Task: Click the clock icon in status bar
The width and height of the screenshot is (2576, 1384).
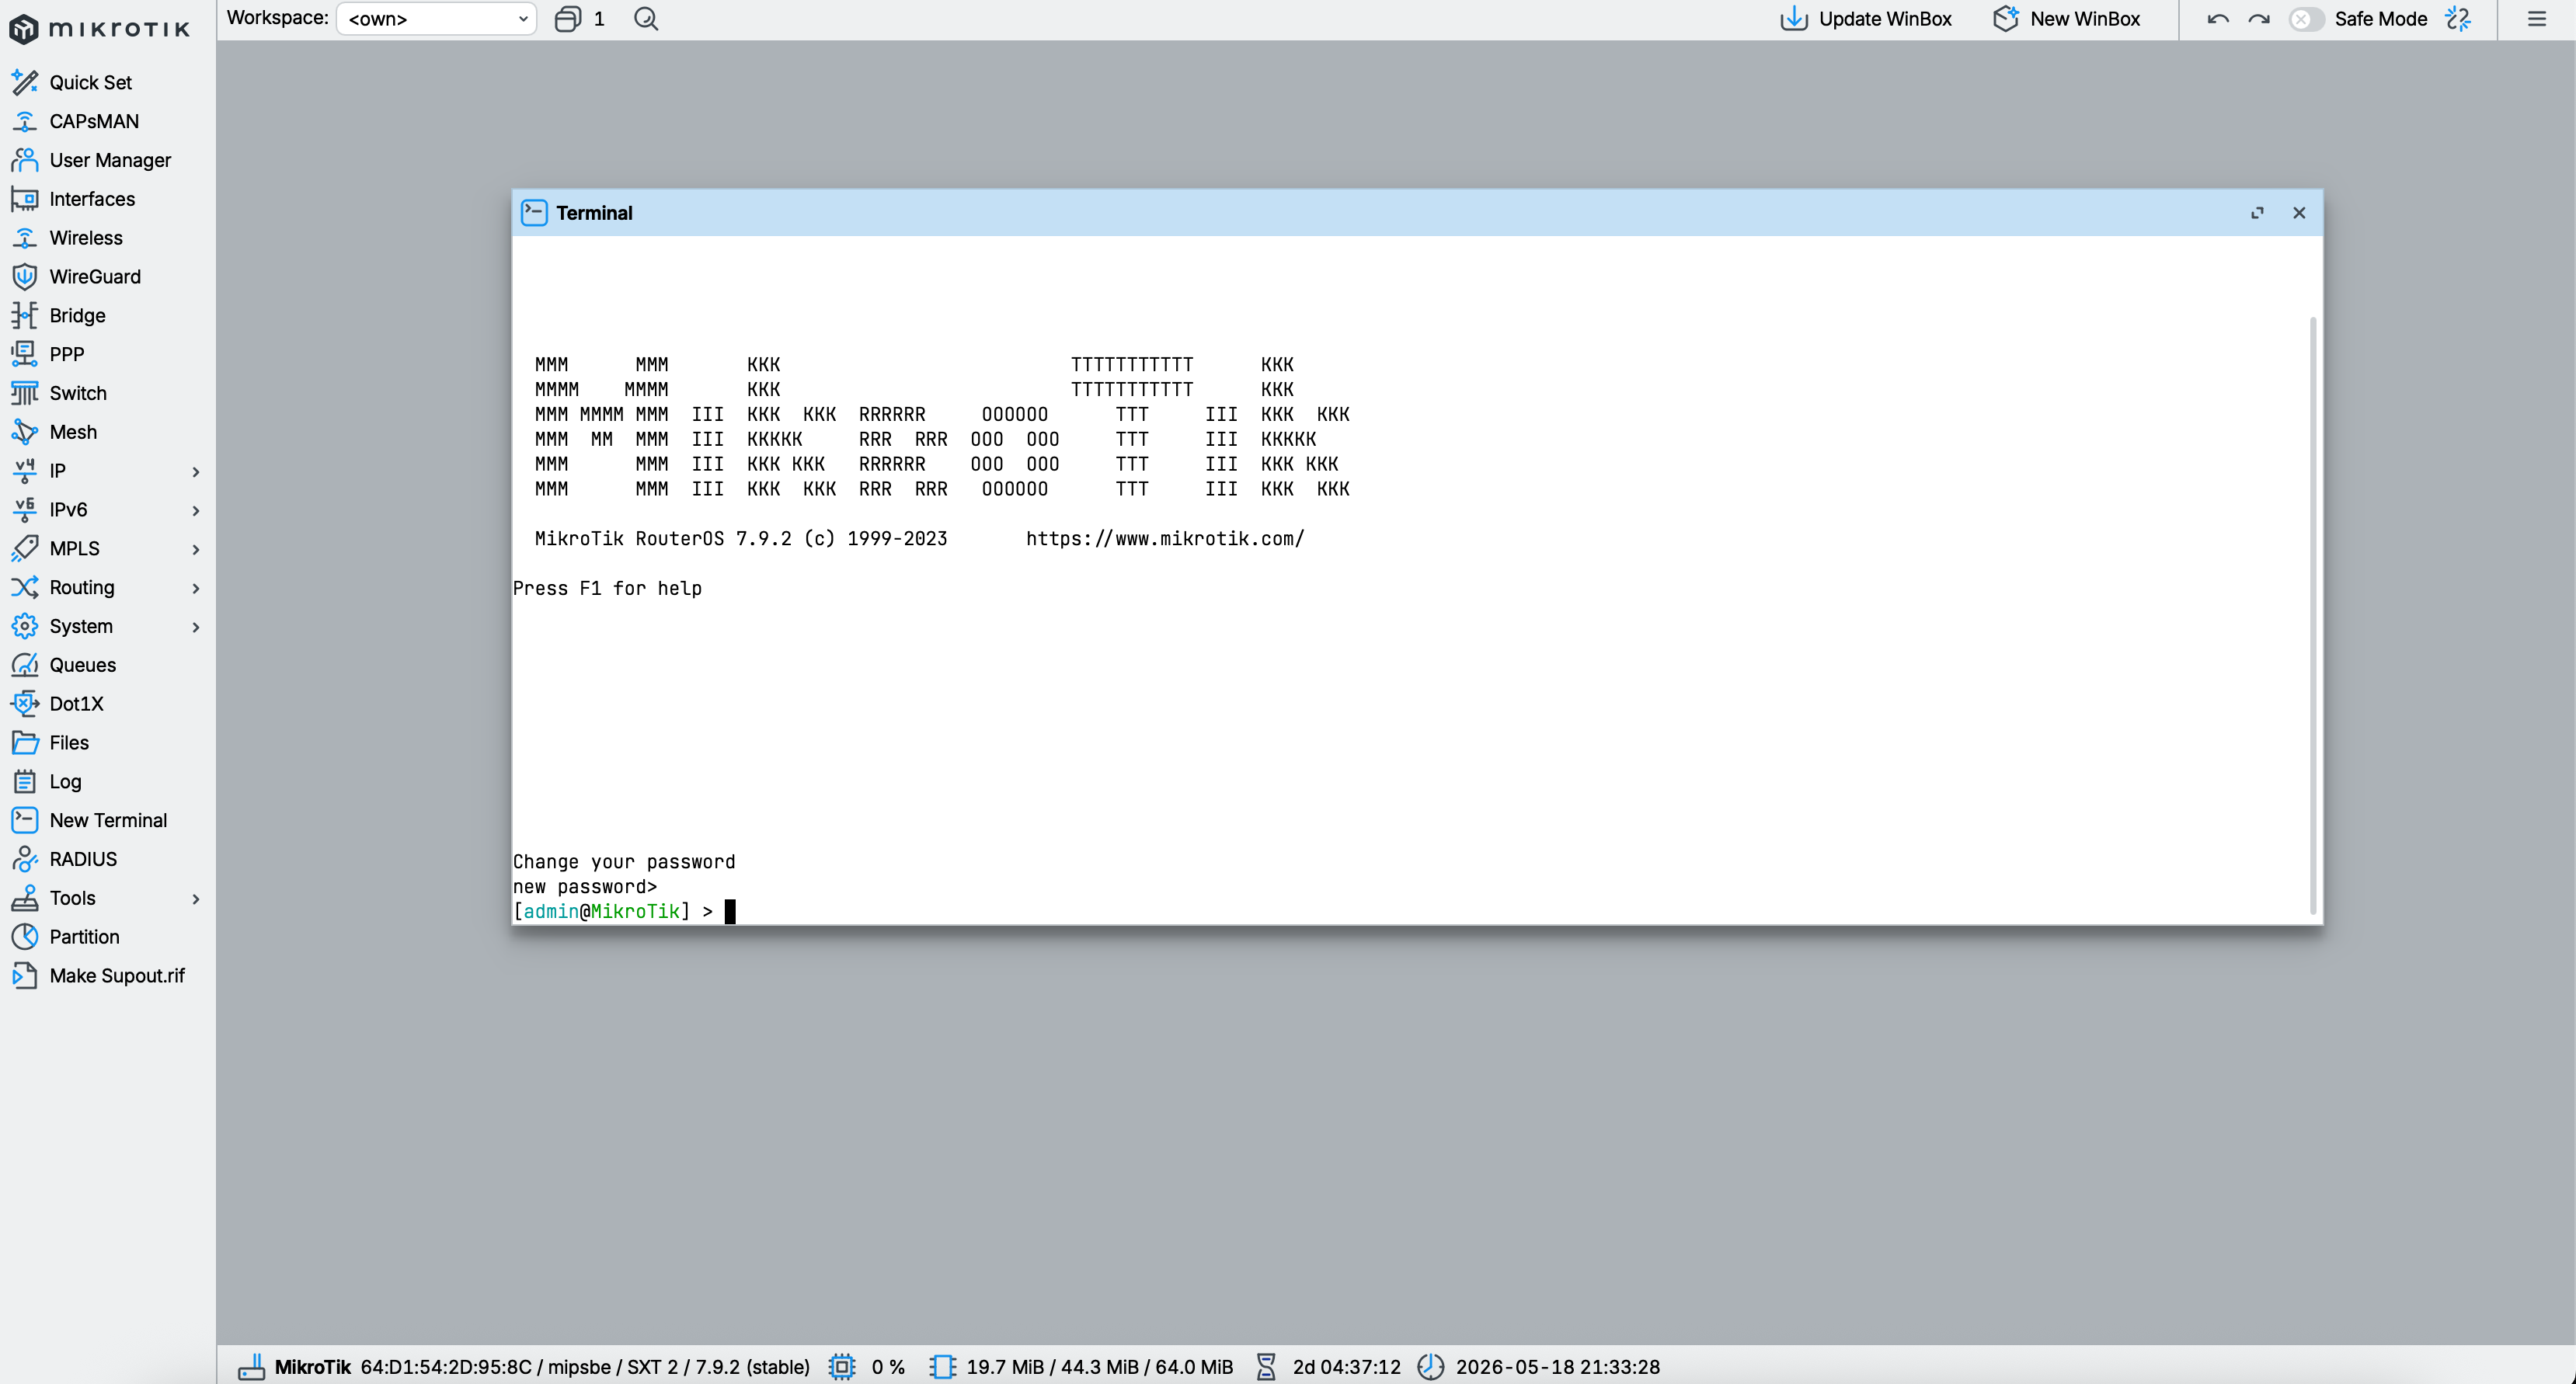Action: tap(1431, 1366)
